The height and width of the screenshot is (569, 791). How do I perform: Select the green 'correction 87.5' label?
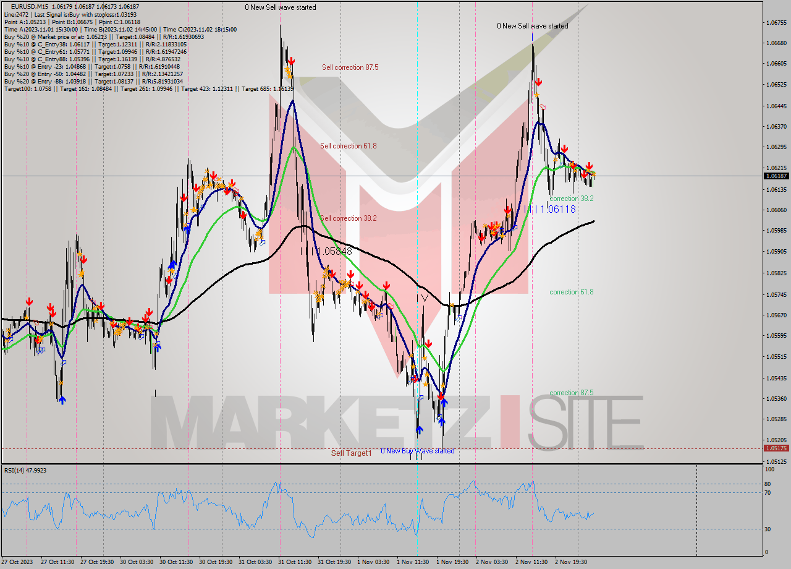click(572, 393)
